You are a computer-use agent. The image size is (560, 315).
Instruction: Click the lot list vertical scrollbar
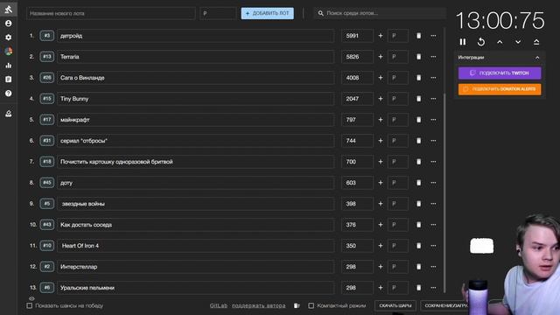(444, 192)
